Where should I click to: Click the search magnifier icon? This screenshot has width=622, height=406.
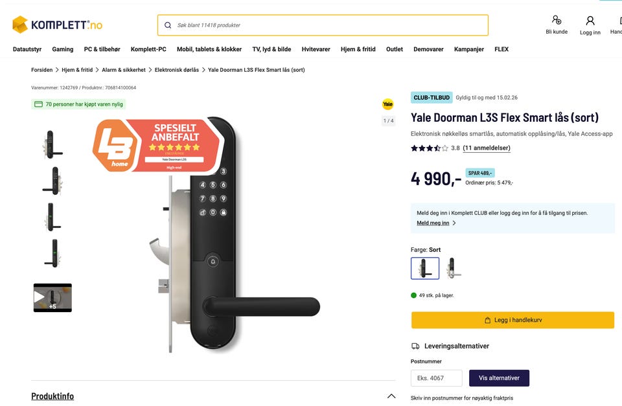tap(168, 25)
